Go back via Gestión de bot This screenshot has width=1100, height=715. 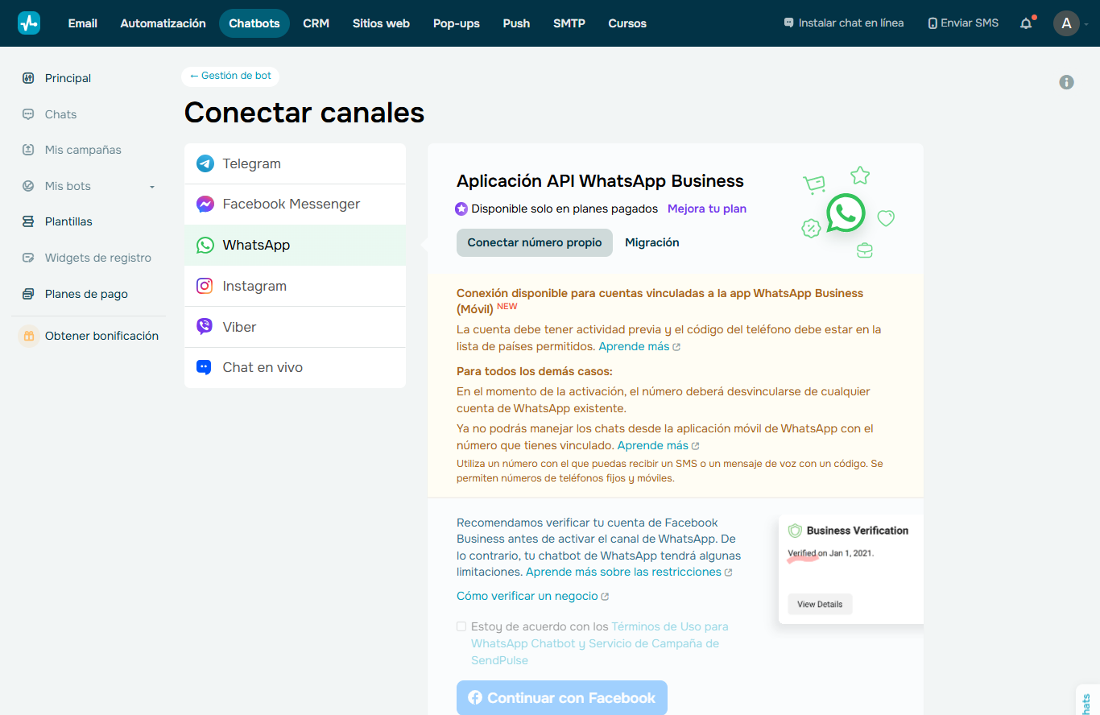click(230, 76)
